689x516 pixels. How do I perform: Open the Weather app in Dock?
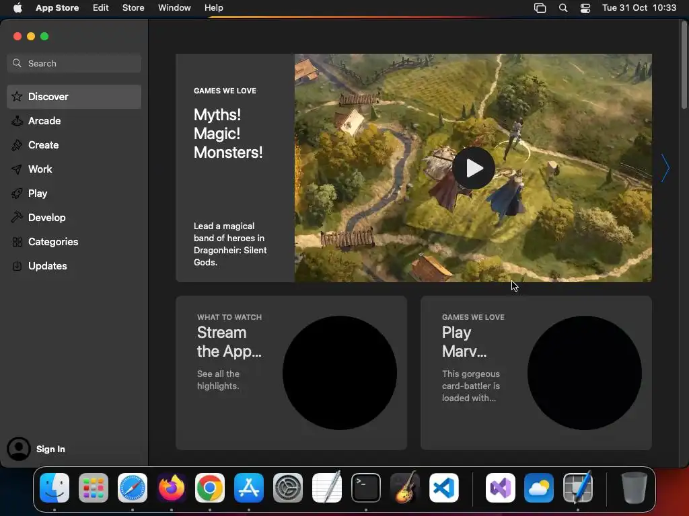click(x=539, y=488)
